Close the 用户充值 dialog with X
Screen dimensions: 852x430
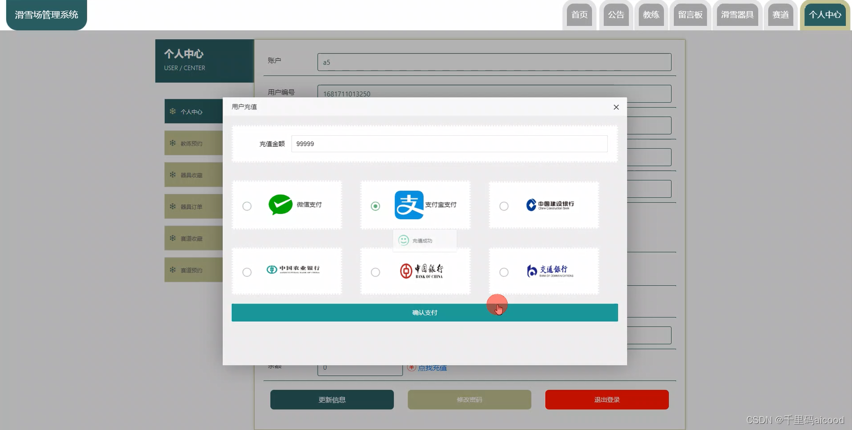point(616,107)
